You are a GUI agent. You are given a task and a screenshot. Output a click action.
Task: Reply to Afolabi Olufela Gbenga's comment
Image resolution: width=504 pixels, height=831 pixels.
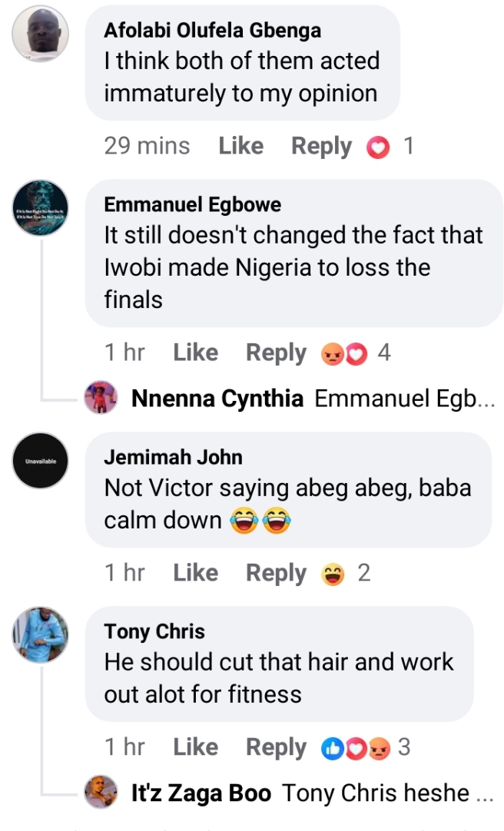(x=321, y=146)
